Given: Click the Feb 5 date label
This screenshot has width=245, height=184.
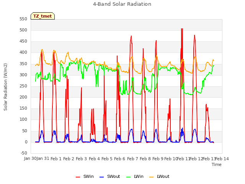Looking at the screenshot, I should tap(107, 159).
